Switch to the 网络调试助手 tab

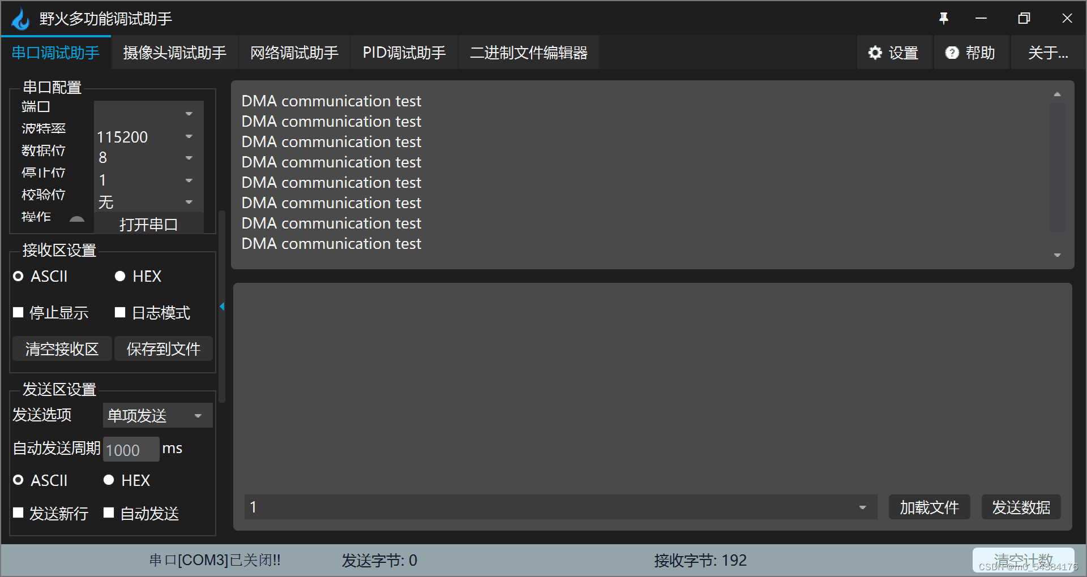click(294, 52)
